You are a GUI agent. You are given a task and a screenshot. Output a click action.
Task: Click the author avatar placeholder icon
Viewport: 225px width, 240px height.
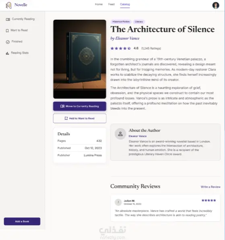point(120,134)
